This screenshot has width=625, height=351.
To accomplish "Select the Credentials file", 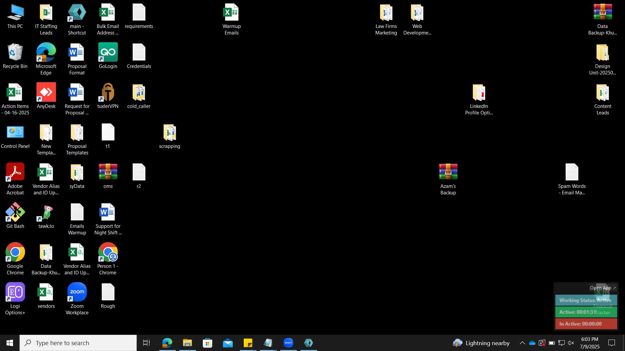I will [139, 57].
